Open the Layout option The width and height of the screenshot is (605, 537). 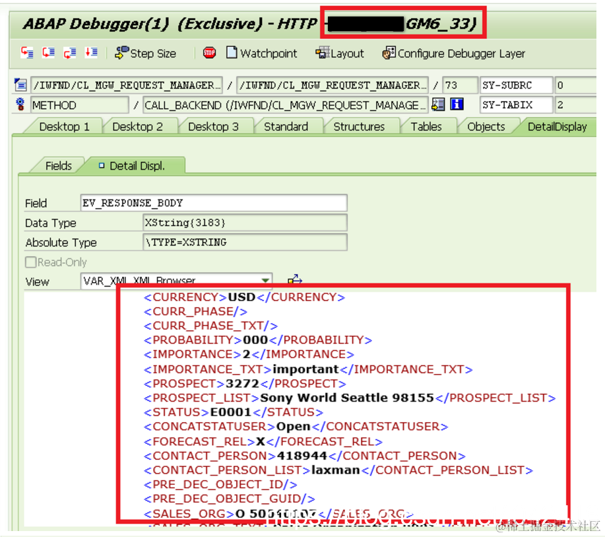340,53
